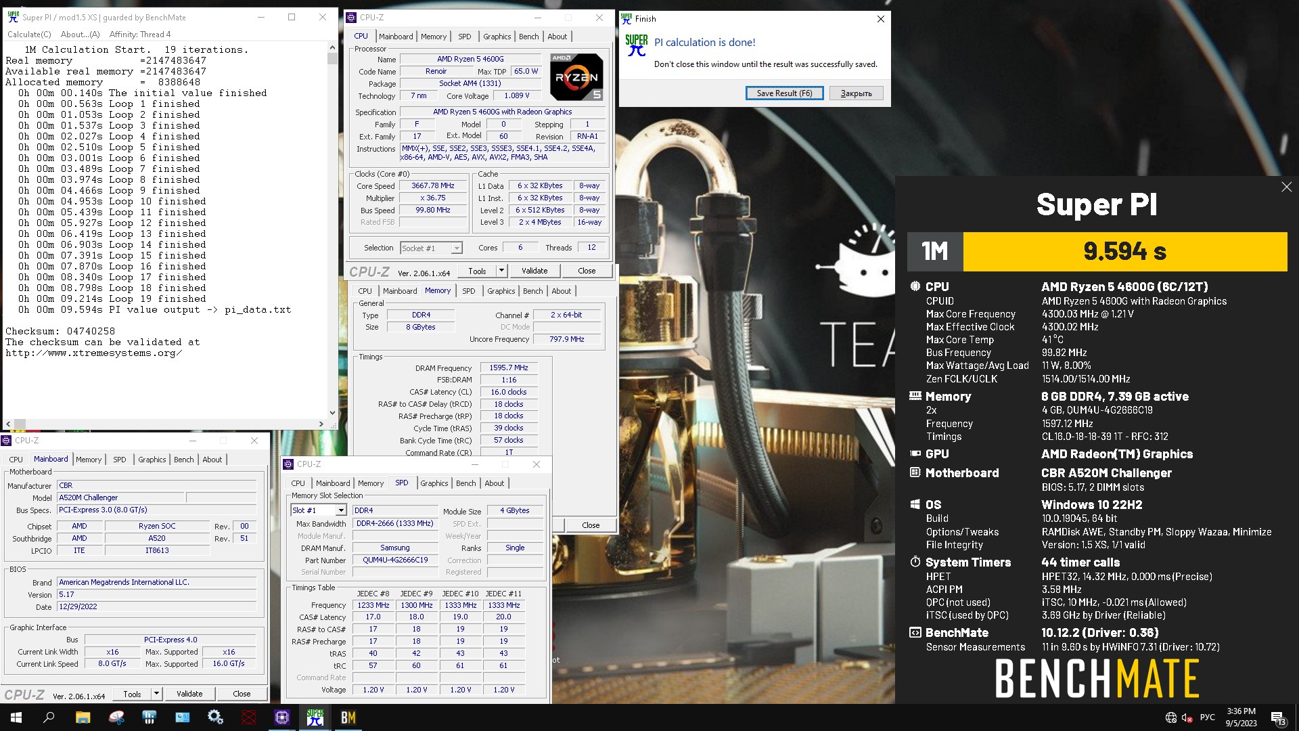
Task: Click Close button in top CPU-Z
Action: tap(587, 271)
